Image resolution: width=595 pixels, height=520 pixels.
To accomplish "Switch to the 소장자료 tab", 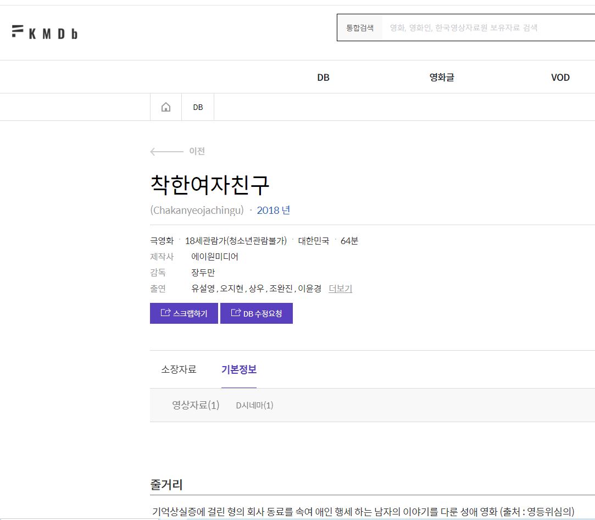I will [x=179, y=369].
